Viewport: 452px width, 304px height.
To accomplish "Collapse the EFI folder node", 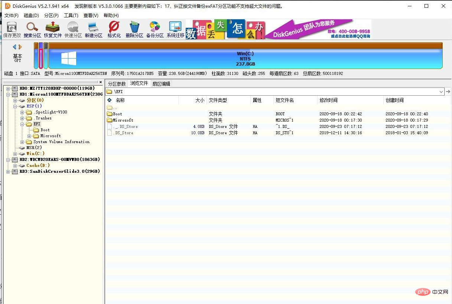I will pos(22,124).
